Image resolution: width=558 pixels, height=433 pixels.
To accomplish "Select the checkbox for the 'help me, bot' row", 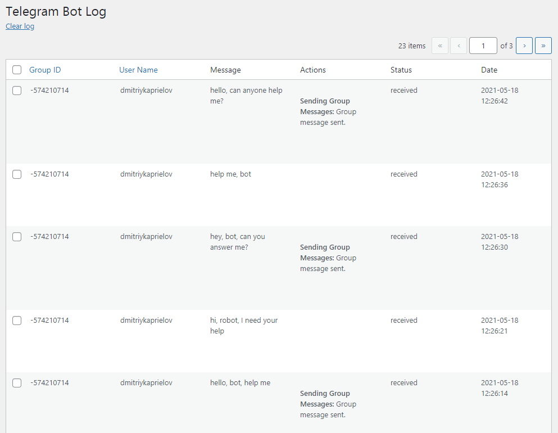I will pyautogui.click(x=17, y=174).
